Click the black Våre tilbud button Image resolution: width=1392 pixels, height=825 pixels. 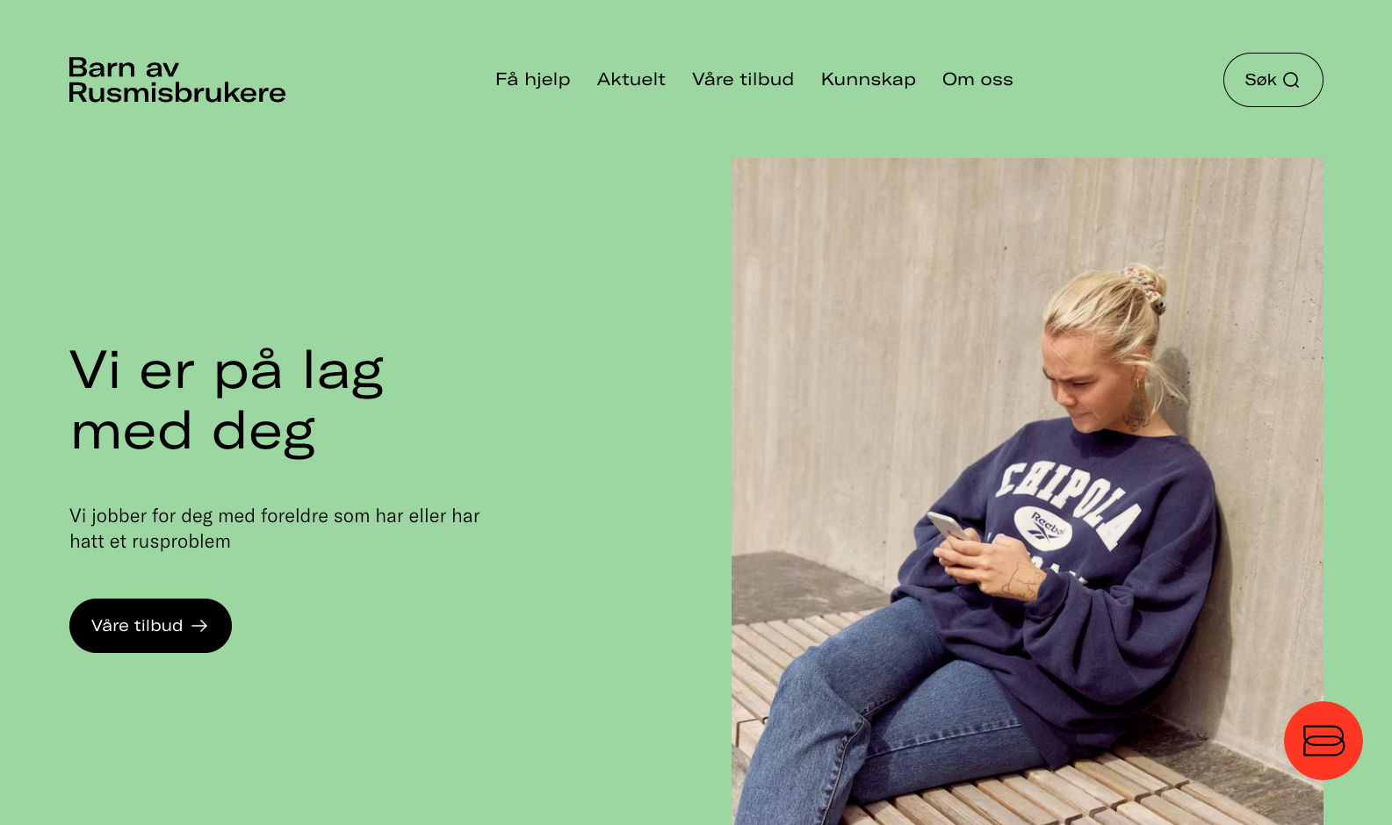tap(150, 626)
